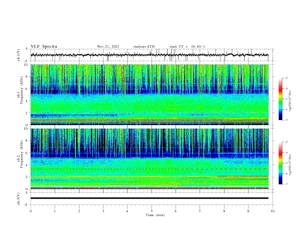Click the dashed 3.3 kHz line in ch.2 spectrogram
Screen dimensions: 307x237
coord(150,169)
